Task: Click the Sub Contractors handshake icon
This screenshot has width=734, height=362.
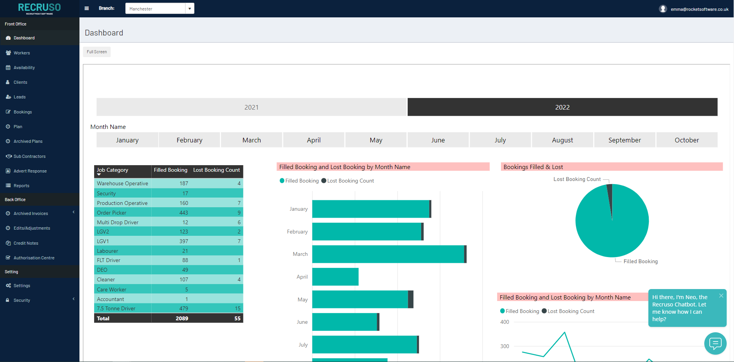Action: coord(8,156)
